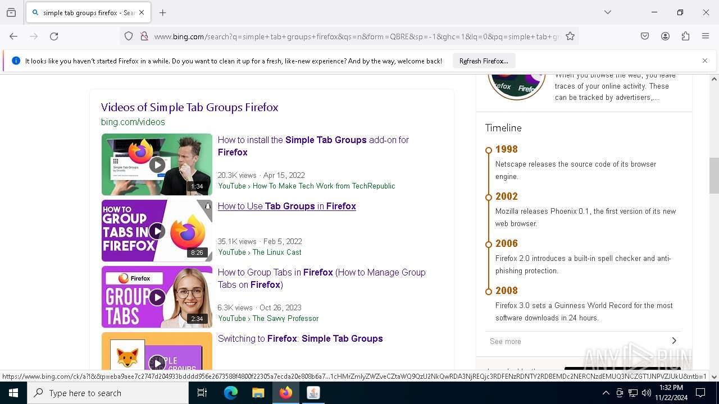Open How to Group Tabs in Firefox link
Viewport: 719px width, 404px height.
click(x=322, y=278)
